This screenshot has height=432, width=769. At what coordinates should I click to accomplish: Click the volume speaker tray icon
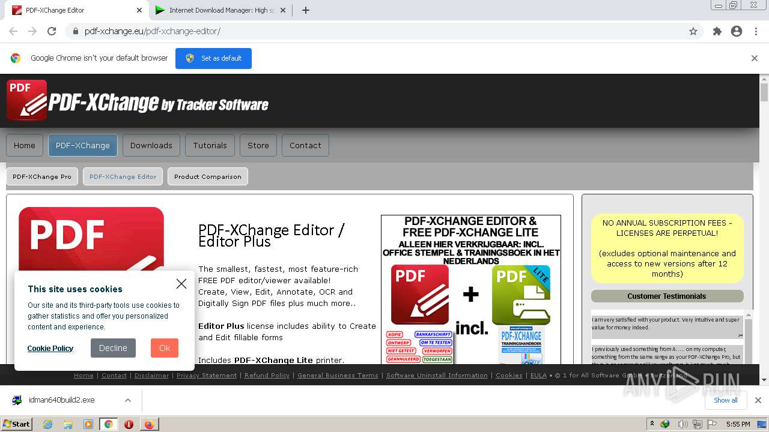click(x=682, y=424)
